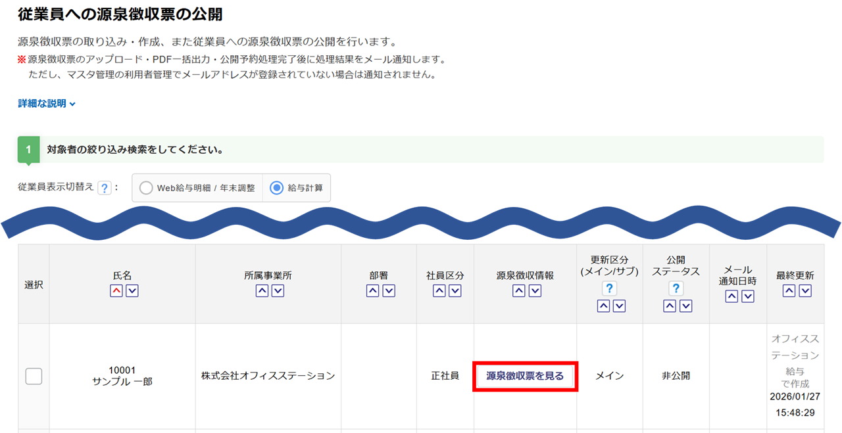The width and height of the screenshot is (842, 433).
Task: Sort 公開ステータス column descending
Action: pos(685,306)
